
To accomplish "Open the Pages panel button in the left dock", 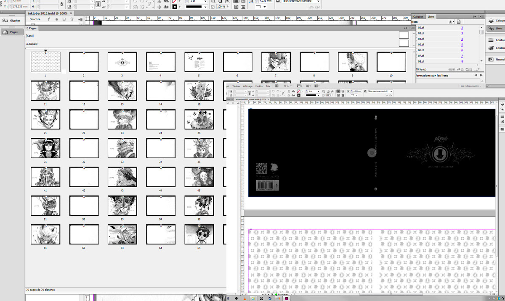I will (x=12, y=32).
